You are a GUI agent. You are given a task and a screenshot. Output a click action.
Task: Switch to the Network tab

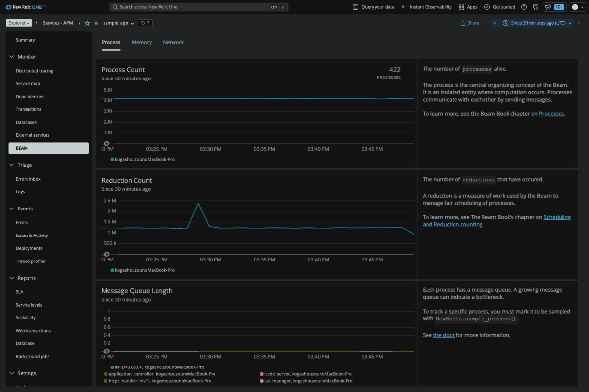coord(173,42)
